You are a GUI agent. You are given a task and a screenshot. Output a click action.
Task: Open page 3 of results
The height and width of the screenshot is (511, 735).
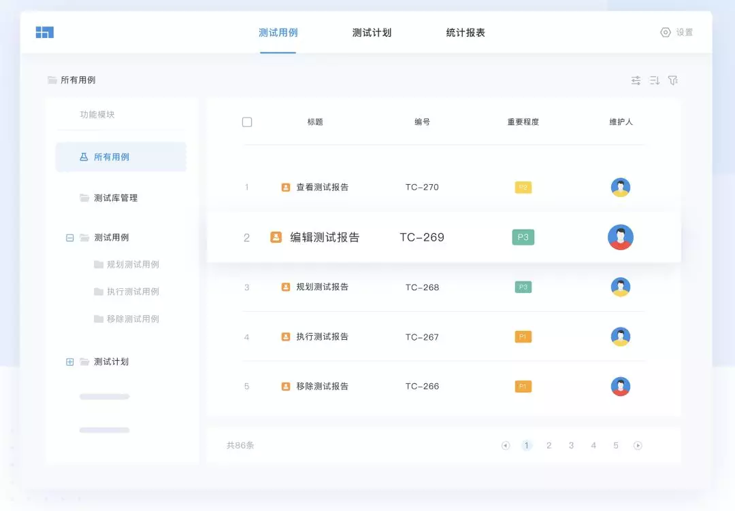point(571,446)
